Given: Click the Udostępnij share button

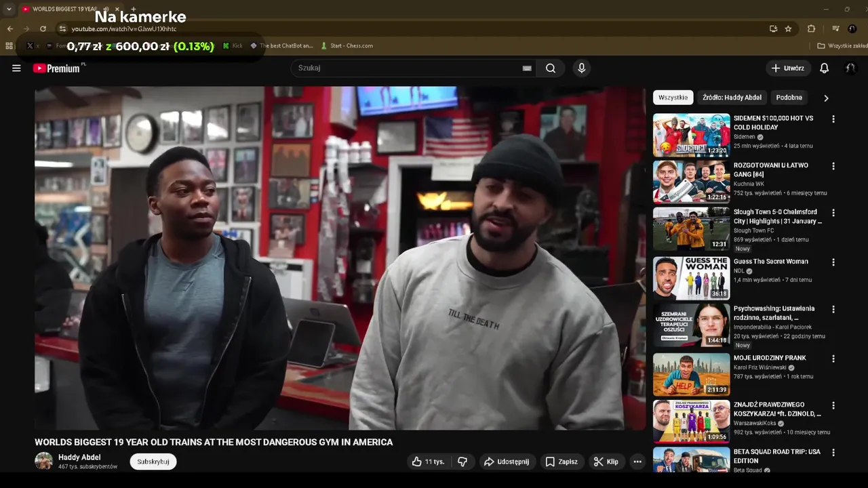Looking at the screenshot, I should [506, 462].
